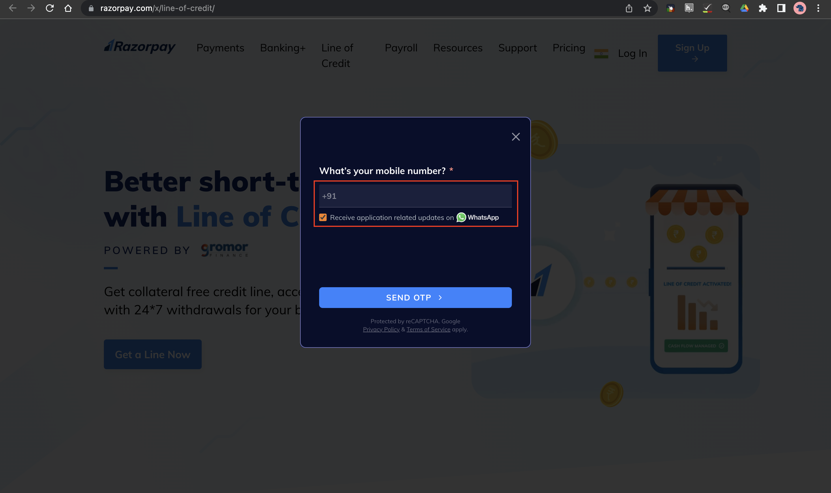Click the WhatsApp icon in checkbox label
The height and width of the screenshot is (493, 831).
click(461, 217)
